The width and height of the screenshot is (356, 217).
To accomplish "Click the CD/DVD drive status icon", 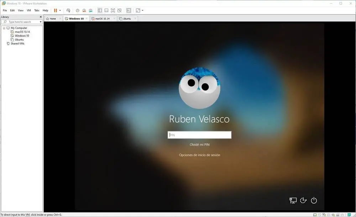I will point(319,215).
